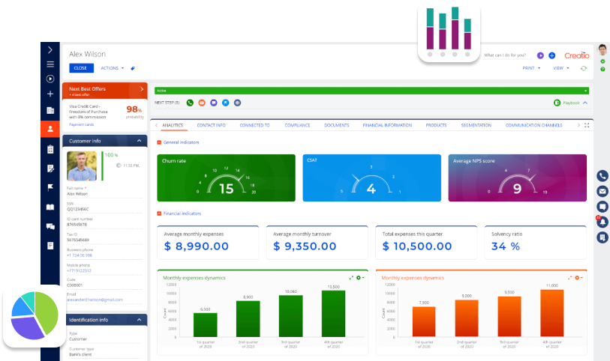Click the business phone number link
Viewport: 610px width, 361px height.
pyautogui.click(x=80, y=255)
